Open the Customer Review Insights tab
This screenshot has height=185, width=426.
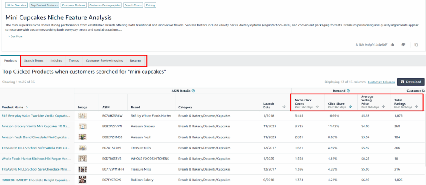pyautogui.click(x=104, y=60)
